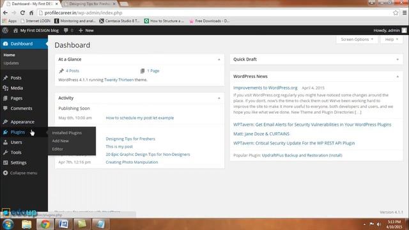Screen dimensions: 409x230
Task: Open UpdraftPlus Backup and Restoration install link
Action: (x=302, y=155)
